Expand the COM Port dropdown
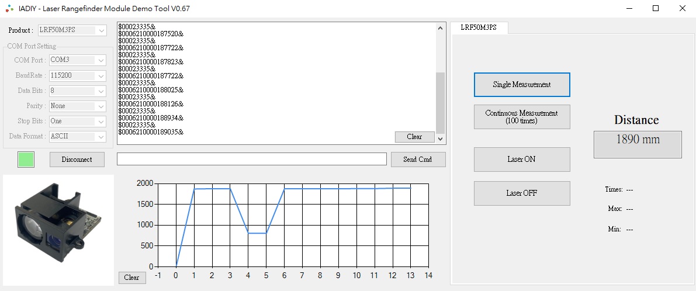Screen dimensions: 696x291 (78, 60)
